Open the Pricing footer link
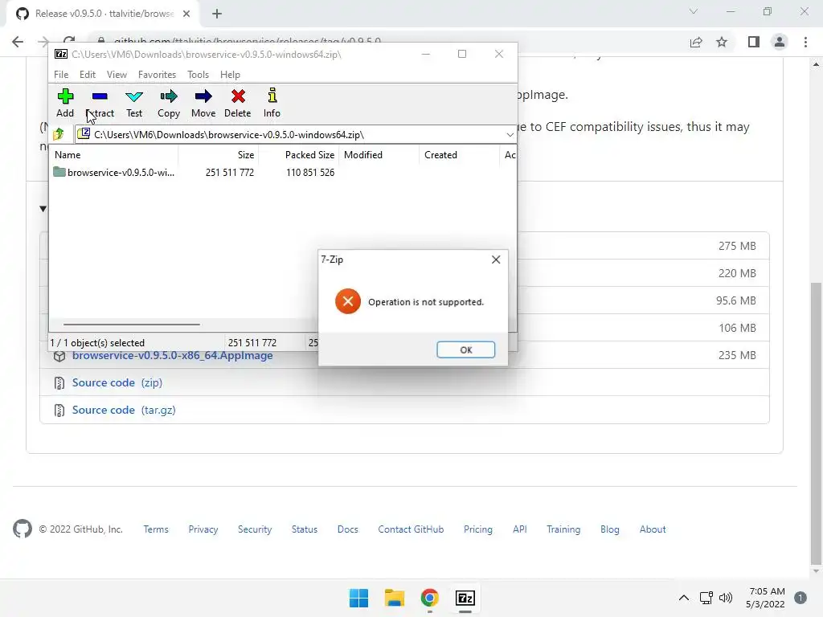The image size is (823, 617). point(478,529)
